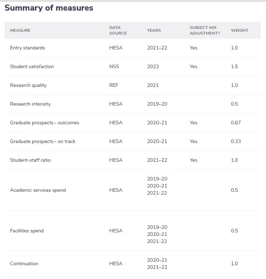Select the Facilities spend measure label
This screenshot has height=279, width=266.
[x=27, y=231]
